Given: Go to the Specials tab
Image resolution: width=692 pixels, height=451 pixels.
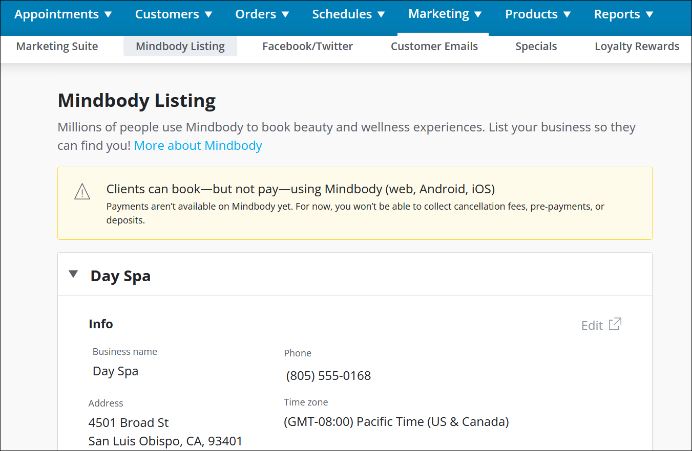Looking at the screenshot, I should (536, 46).
